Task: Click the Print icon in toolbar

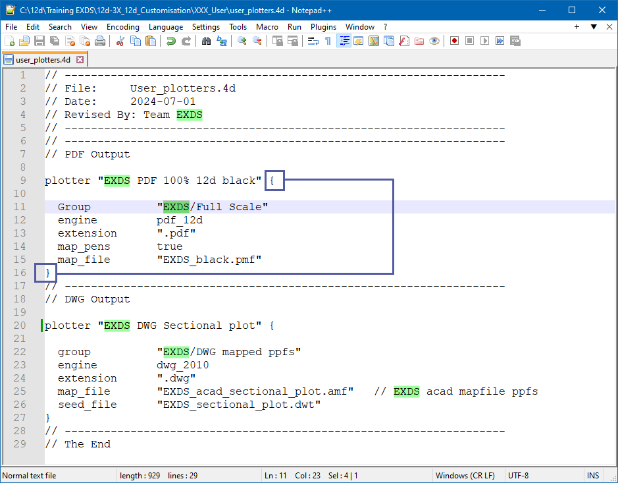Action: (x=100, y=41)
